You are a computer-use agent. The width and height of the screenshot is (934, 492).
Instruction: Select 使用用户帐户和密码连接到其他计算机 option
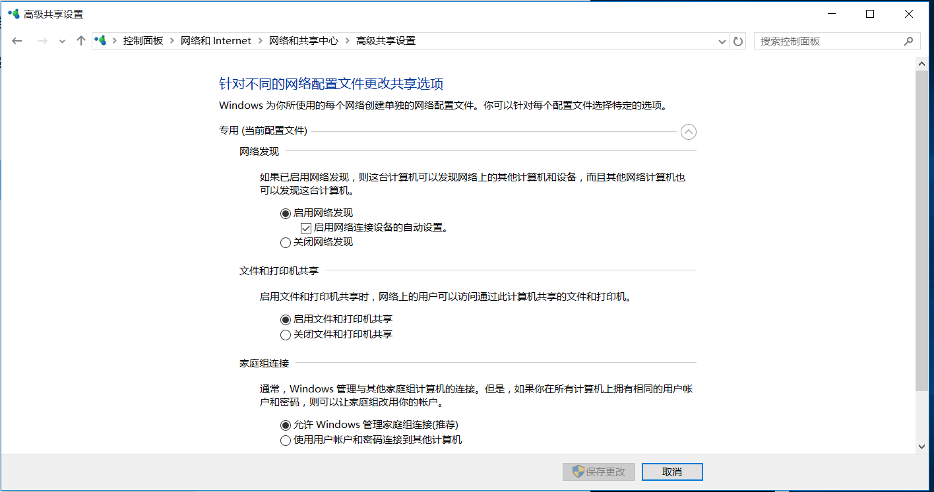coord(286,440)
